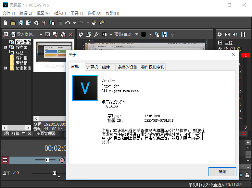Close the About dialog with X
This screenshot has height=188, width=252.
pos(234,55)
